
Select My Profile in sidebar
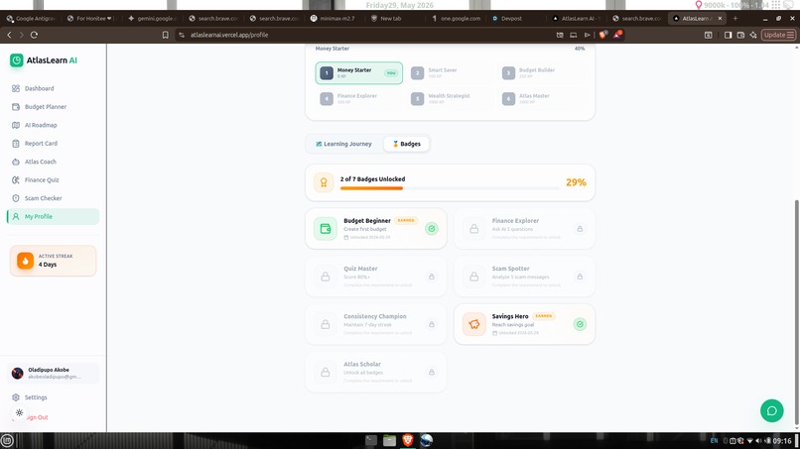pos(53,217)
